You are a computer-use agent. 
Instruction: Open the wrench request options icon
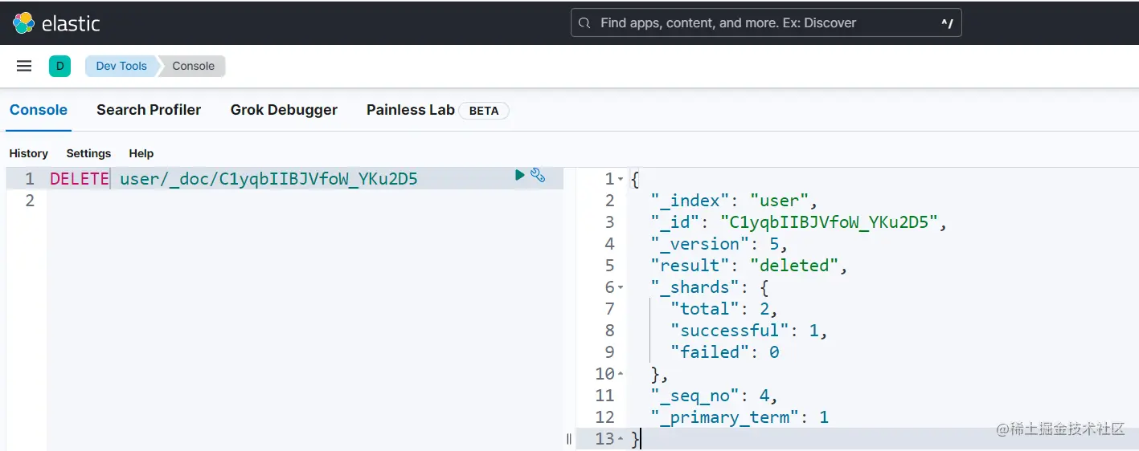click(538, 175)
